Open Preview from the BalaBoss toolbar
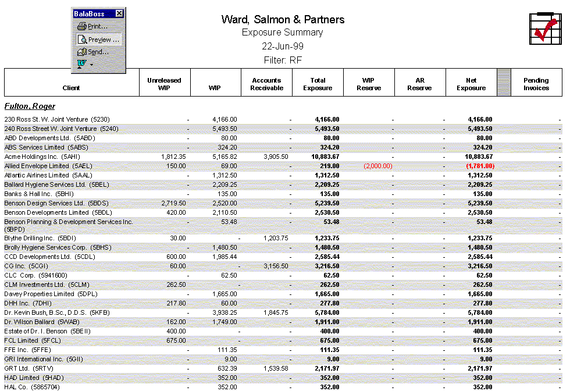 click(x=98, y=40)
